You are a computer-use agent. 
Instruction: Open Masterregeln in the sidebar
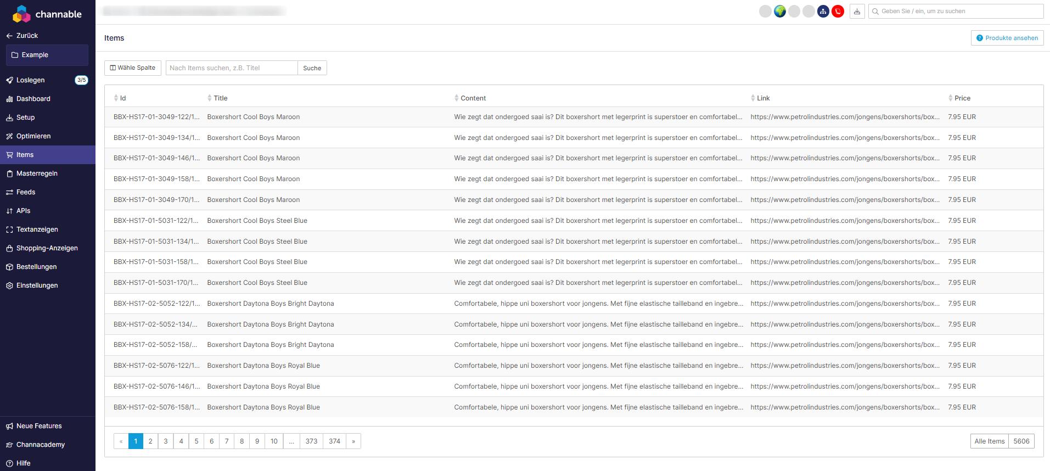click(37, 173)
